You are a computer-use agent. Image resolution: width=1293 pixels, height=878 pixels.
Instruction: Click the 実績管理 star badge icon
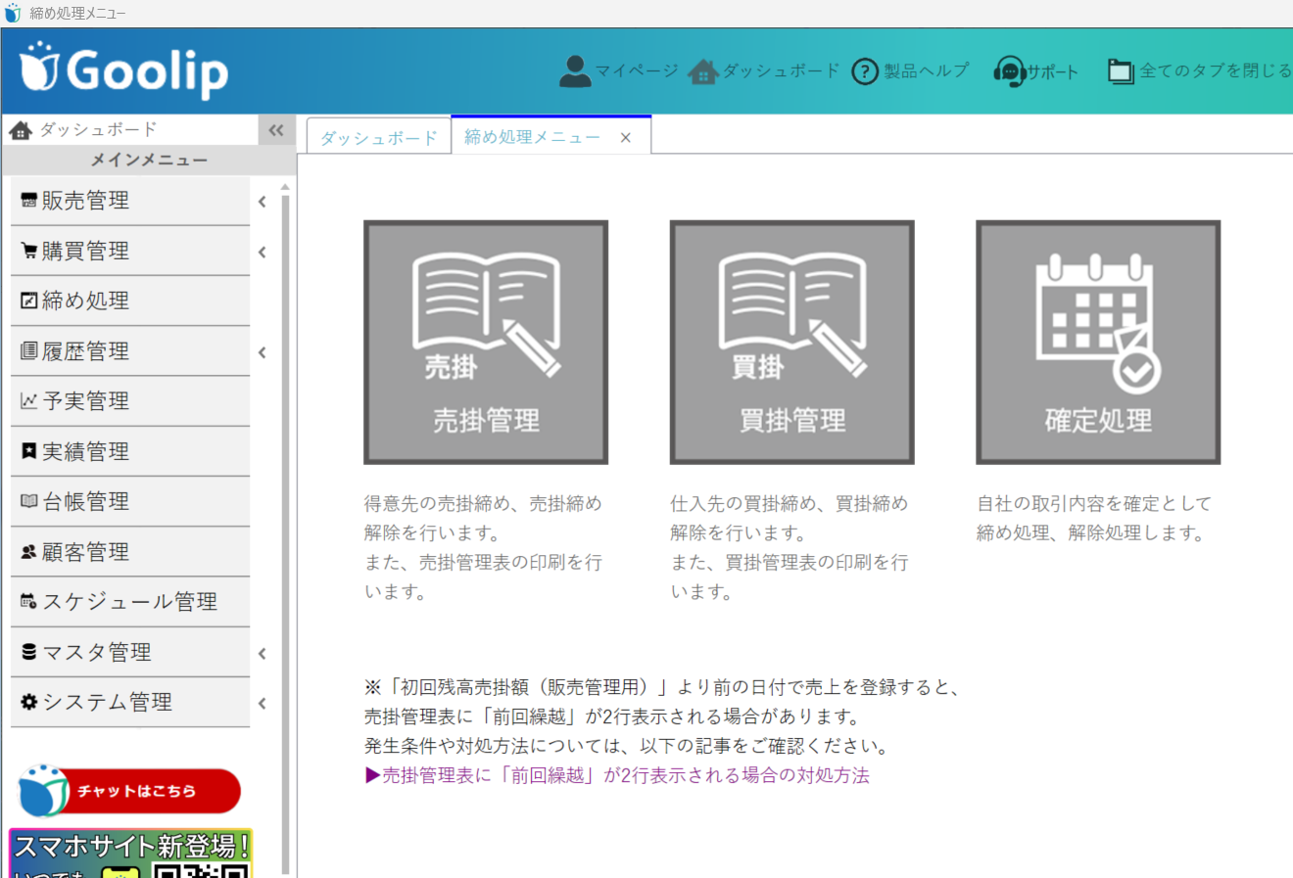point(29,451)
